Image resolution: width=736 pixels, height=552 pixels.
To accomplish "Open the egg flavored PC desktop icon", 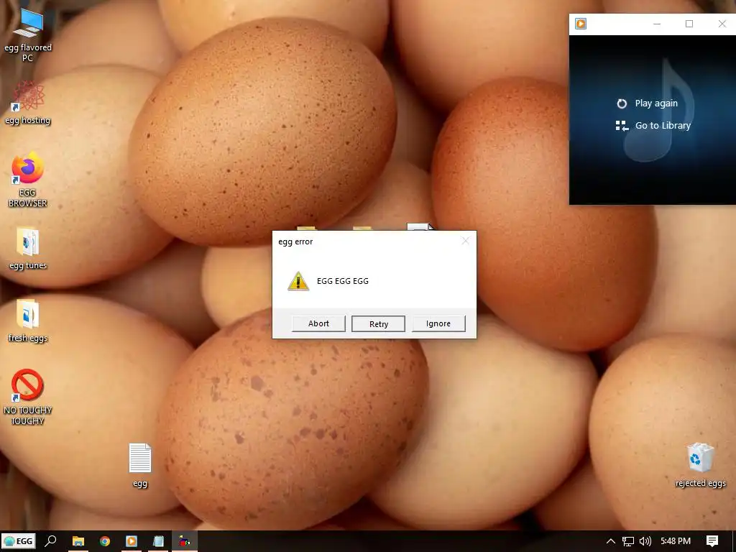I will coord(28,35).
